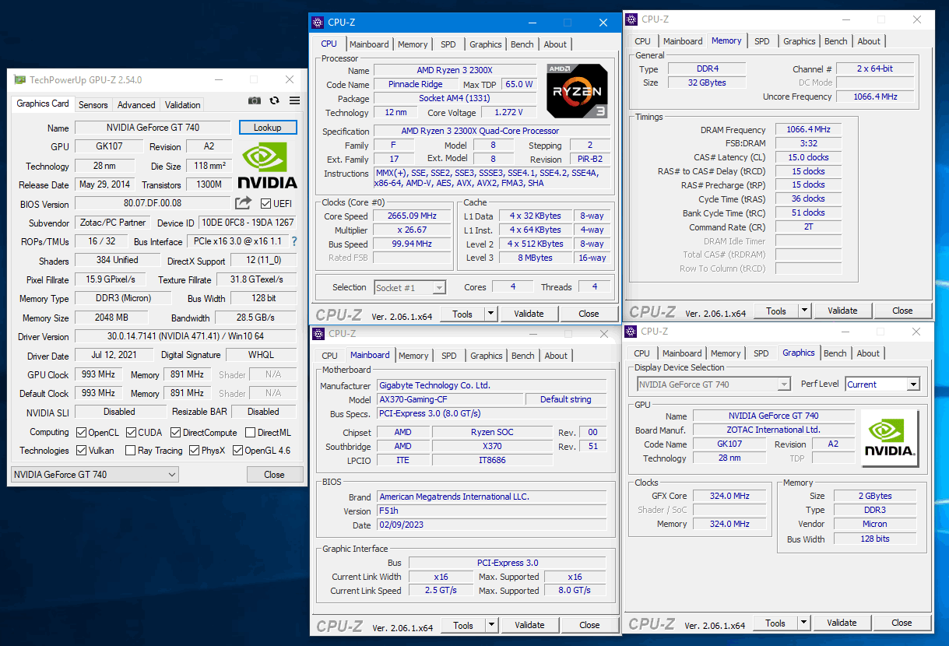Viewport: 949px width, 646px height.
Task: Click the GPU-Z screenshot camera icon
Action: click(255, 100)
